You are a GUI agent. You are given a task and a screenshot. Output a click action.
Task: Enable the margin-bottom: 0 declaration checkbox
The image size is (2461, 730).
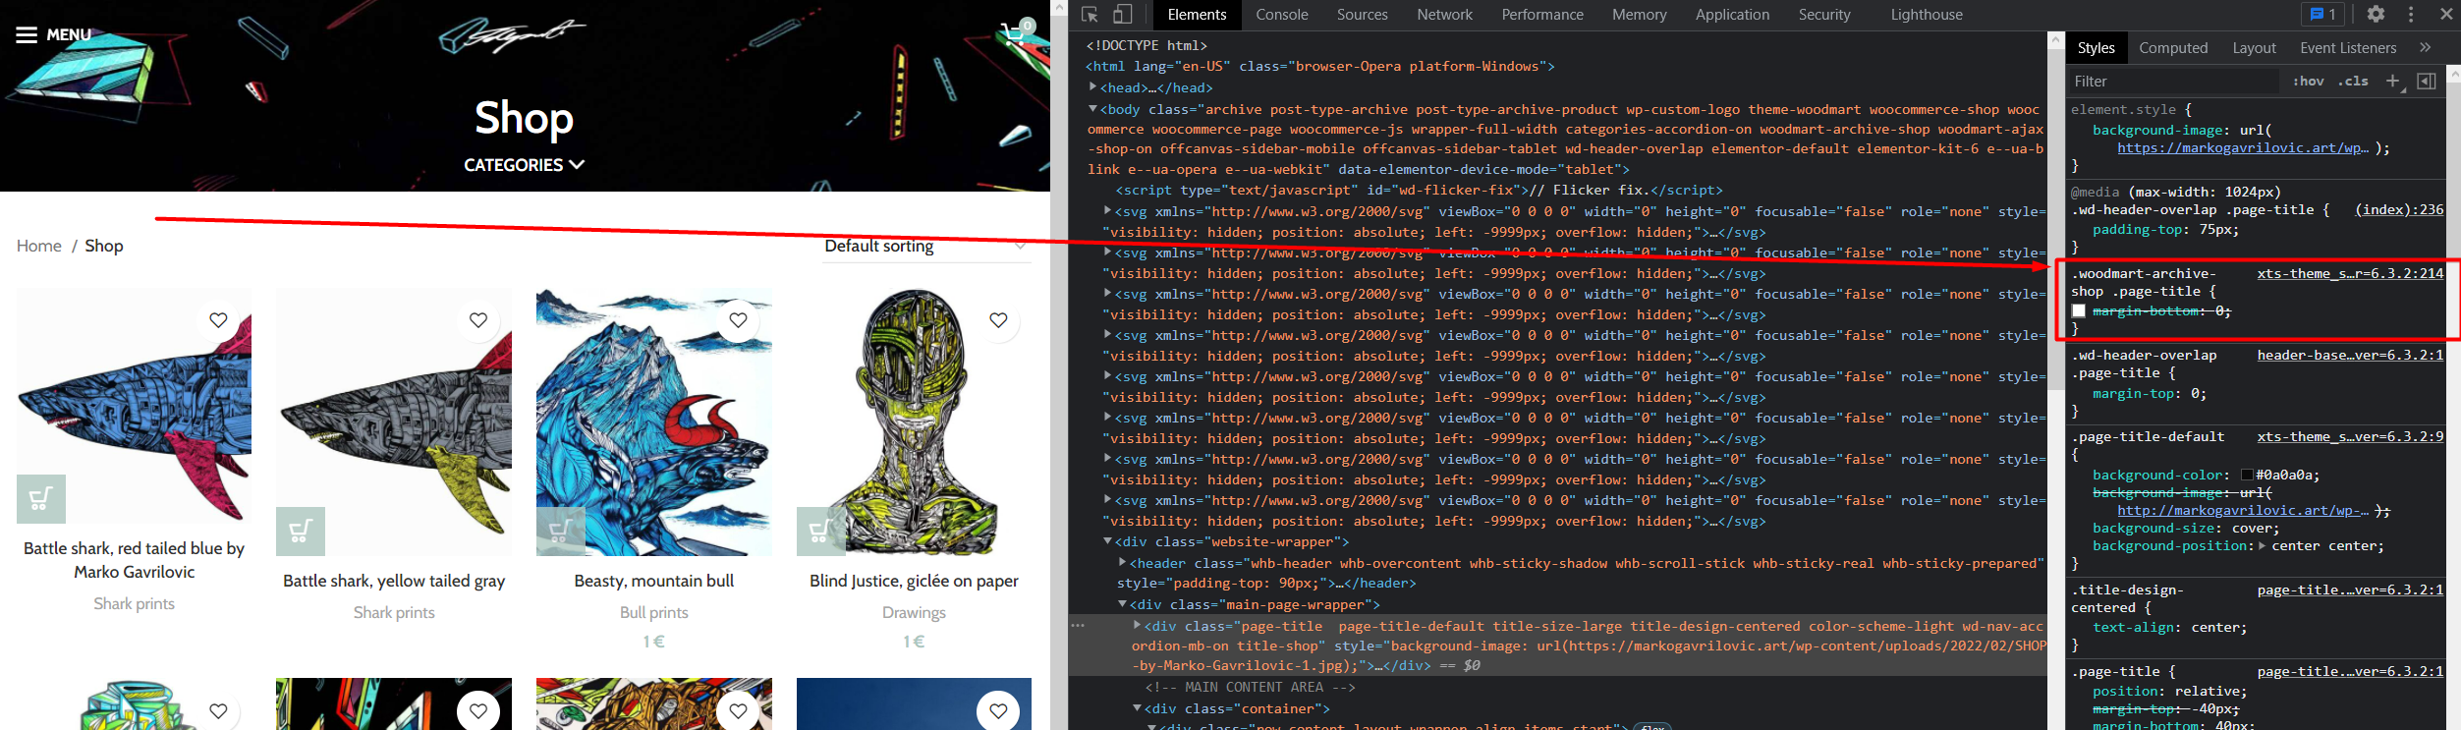2079,311
